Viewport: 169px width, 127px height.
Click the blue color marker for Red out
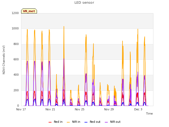pos(86,122)
